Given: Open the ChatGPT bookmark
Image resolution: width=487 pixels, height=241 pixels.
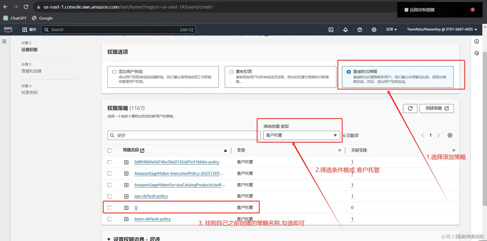Looking at the screenshot, I should click(15, 18).
